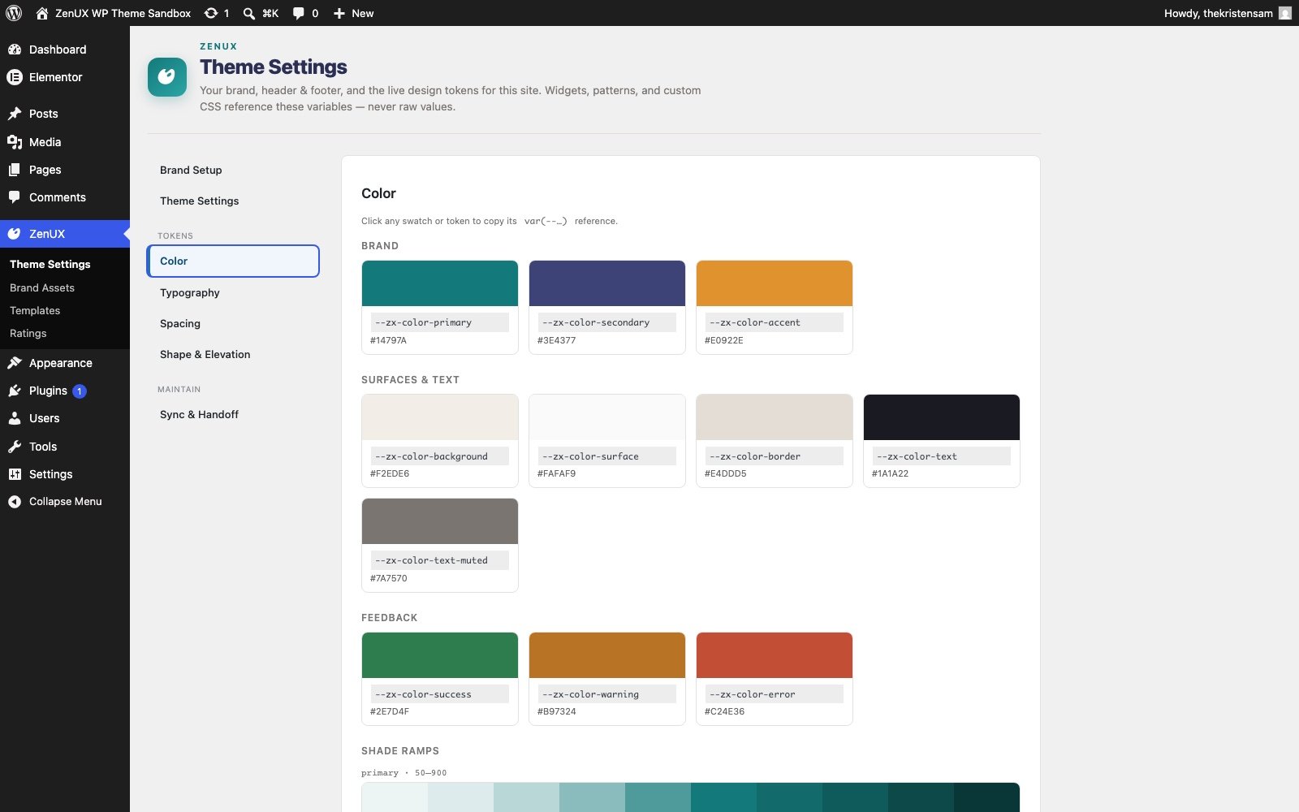
Task: Open the Ratings submenu item
Action: click(x=28, y=333)
